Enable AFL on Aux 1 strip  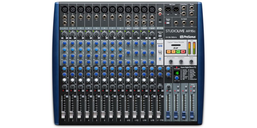[x=178, y=86]
